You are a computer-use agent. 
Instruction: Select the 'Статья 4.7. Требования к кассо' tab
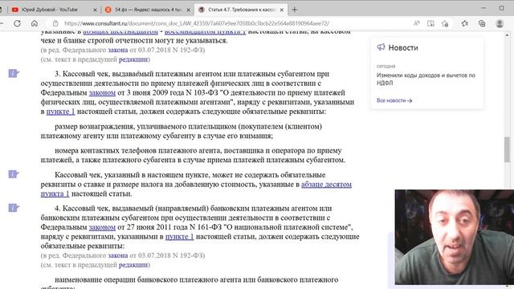241,10
